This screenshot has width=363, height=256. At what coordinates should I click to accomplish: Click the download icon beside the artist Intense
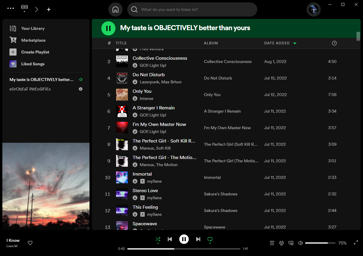(135, 98)
